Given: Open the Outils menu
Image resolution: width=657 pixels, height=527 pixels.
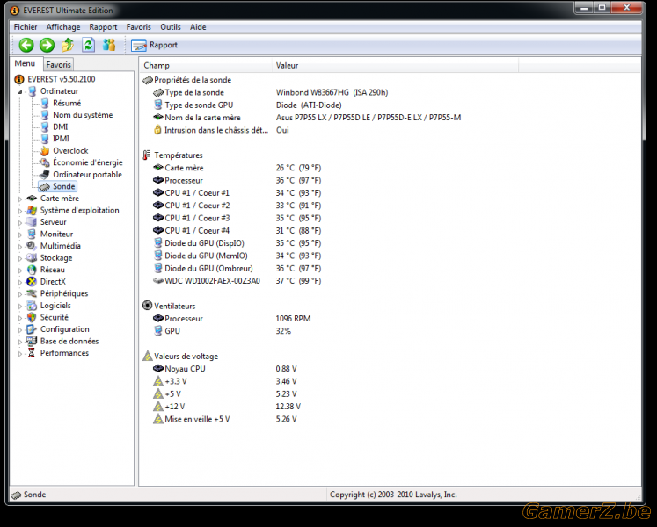Looking at the screenshot, I should (170, 27).
